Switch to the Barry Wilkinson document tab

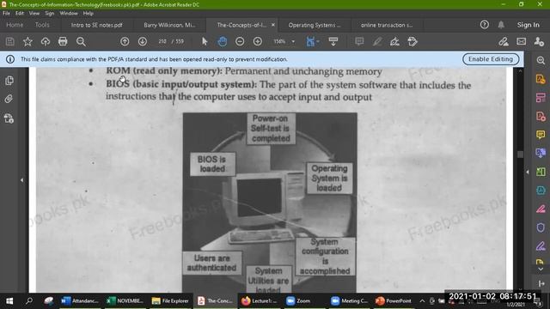click(169, 25)
